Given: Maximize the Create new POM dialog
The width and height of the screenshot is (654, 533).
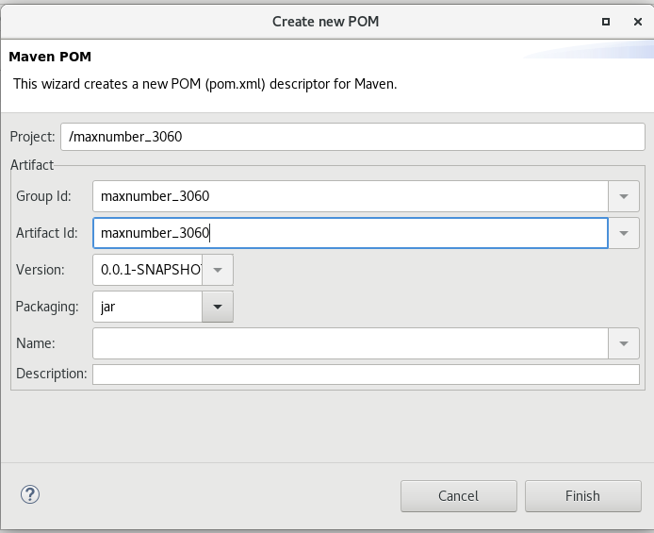Looking at the screenshot, I should 606,22.
